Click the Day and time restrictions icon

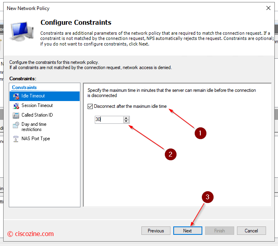tap(16, 125)
